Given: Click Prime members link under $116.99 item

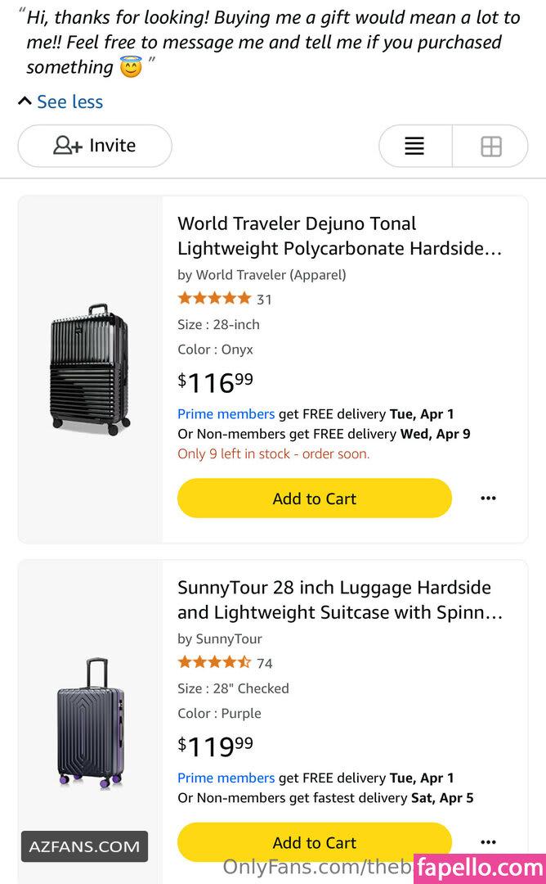Looking at the screenshot, I should click(226, 414).
